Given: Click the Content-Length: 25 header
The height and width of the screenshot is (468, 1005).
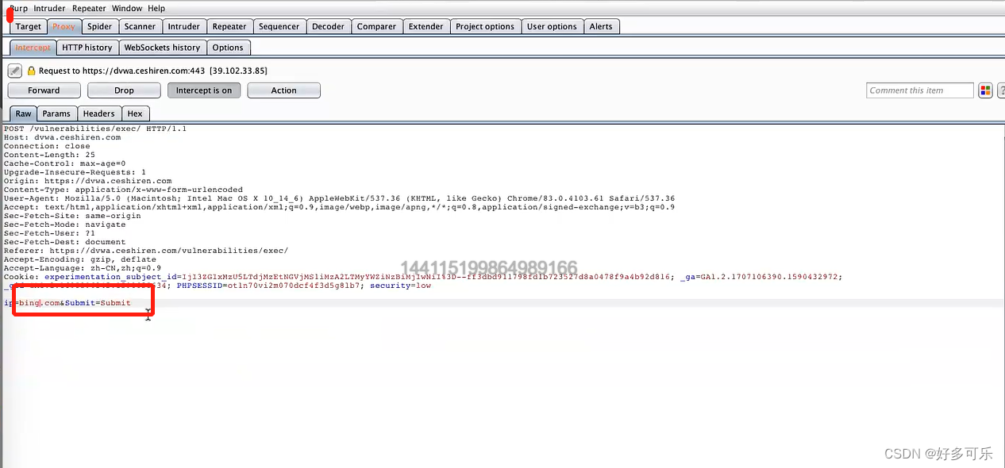Looking at the screenshot, I should 49,155.
